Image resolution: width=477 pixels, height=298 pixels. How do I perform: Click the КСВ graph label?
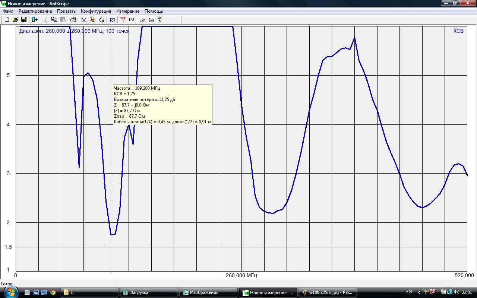click(458, 31)
